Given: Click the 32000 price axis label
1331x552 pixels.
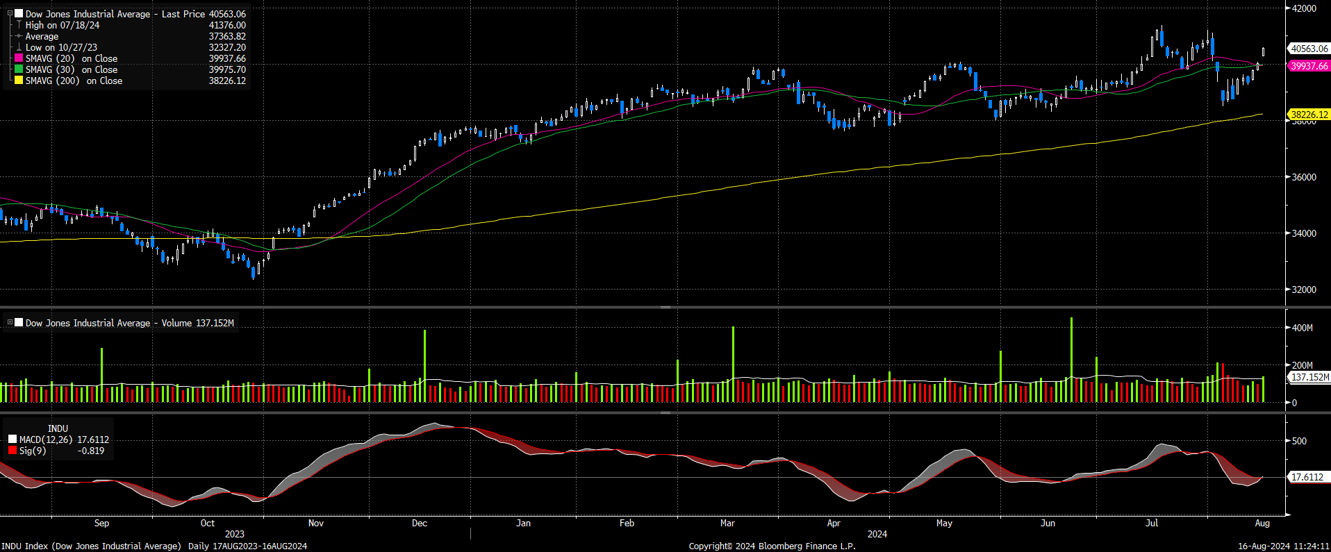Looking at the screenshot, I should click(1304, 290).
